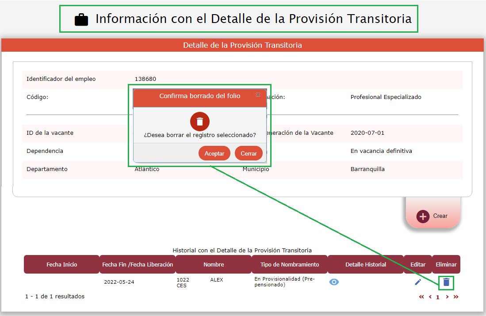
Task: Click the briefcase icon beside the page title
Action: tap(81, 19)
